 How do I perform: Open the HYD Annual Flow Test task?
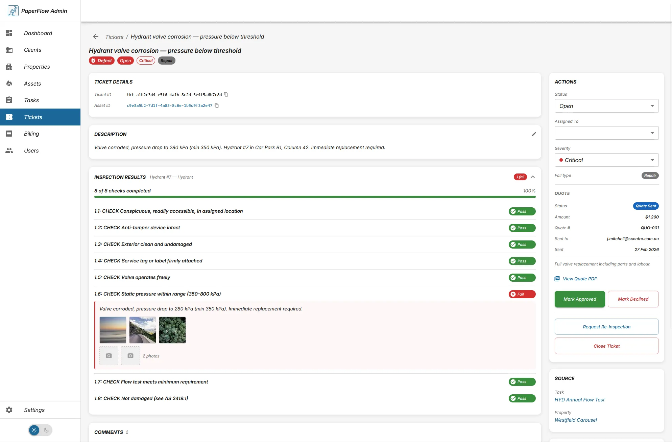point(579,400)
